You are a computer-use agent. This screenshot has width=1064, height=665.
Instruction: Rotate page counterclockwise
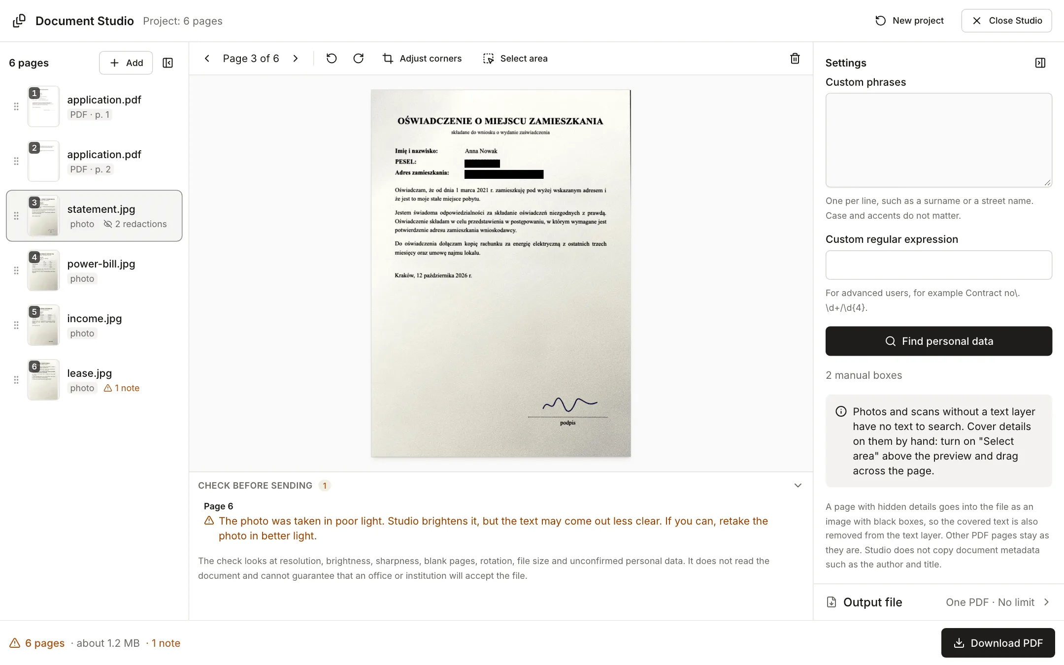[332, 59]
